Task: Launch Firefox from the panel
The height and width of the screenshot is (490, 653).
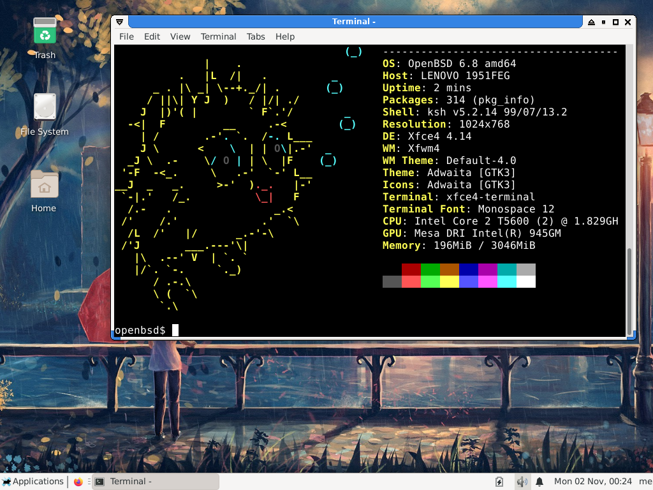Action: click(78, 482)
